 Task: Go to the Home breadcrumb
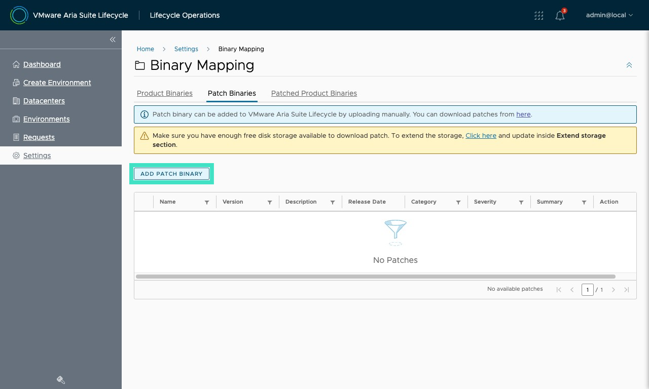[x=146, y=49]
